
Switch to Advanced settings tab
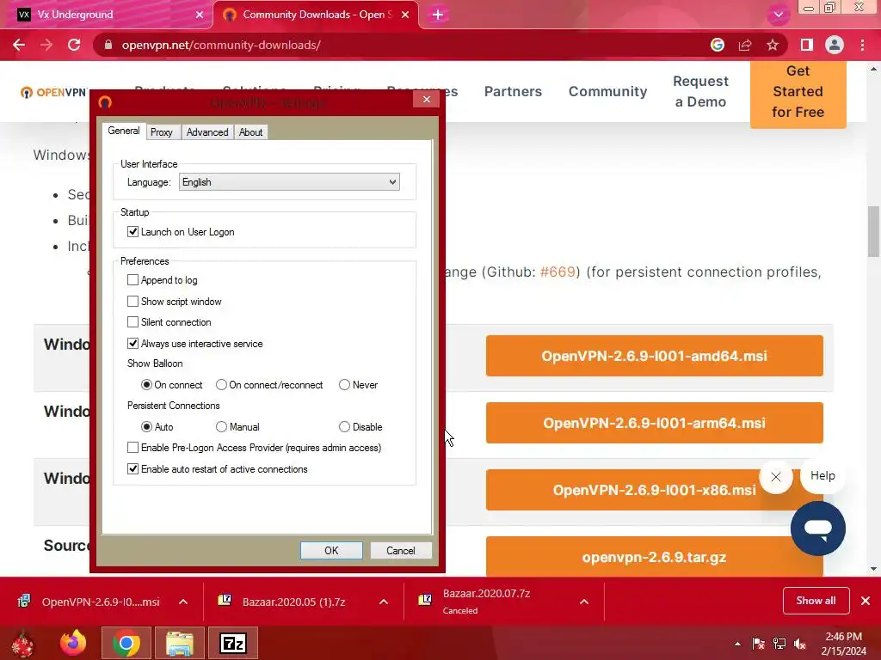pyautogui.click(x=207, y=131)
